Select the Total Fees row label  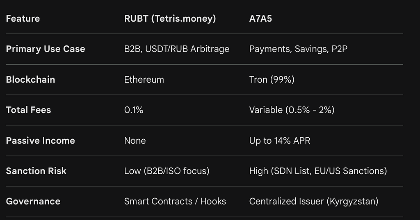[x=28, y=110]
